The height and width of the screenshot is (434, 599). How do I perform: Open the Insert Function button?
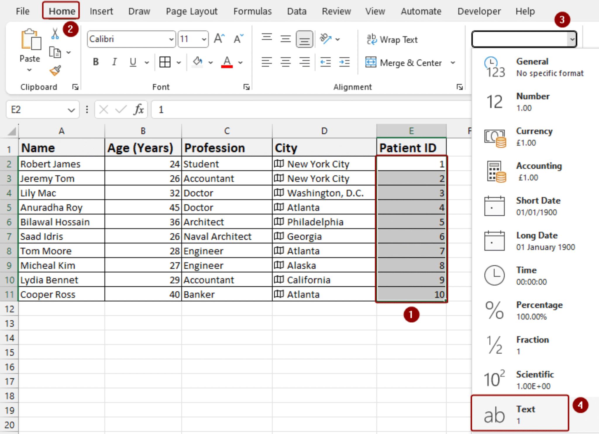point(139,109)
